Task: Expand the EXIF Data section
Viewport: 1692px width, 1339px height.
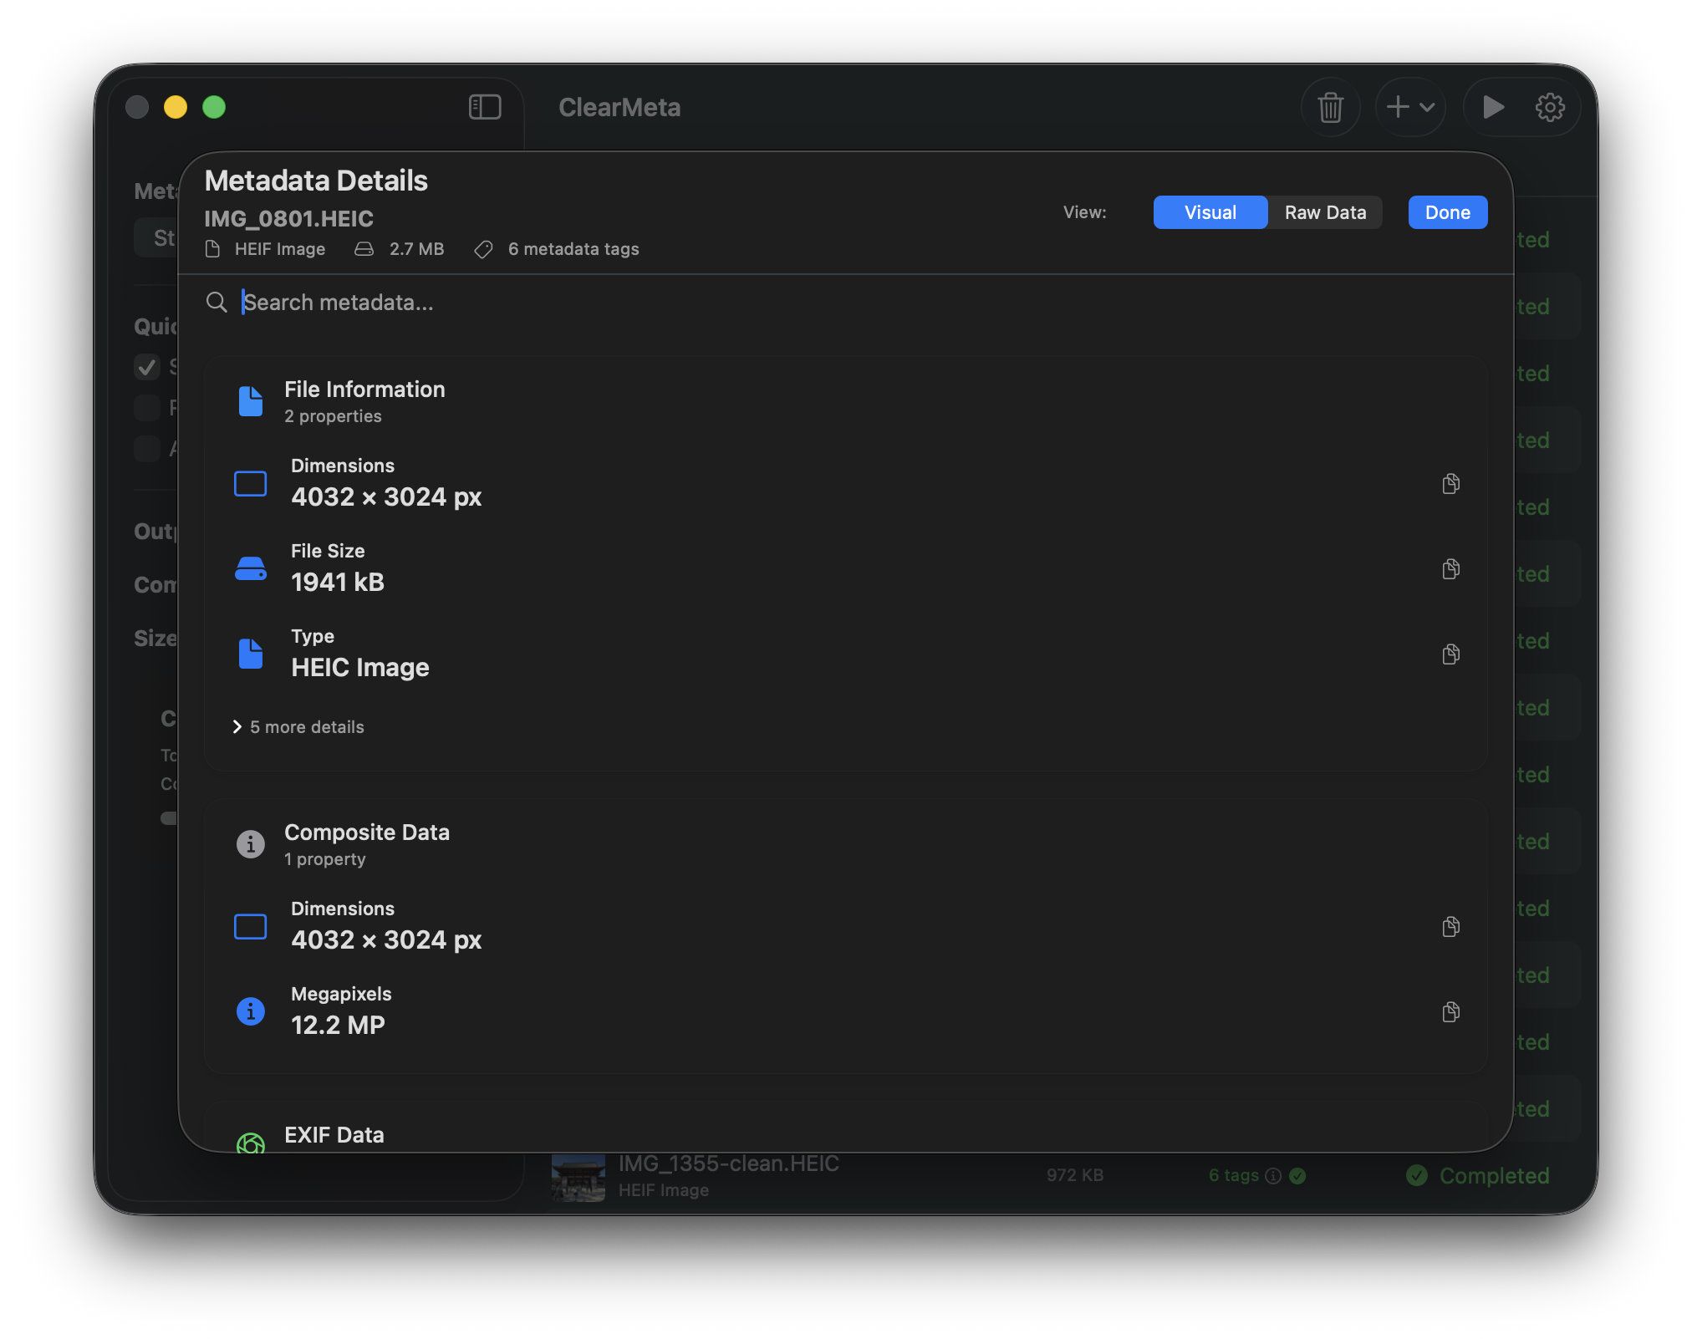Action: pyautogui.click(x=334, y=1135)
